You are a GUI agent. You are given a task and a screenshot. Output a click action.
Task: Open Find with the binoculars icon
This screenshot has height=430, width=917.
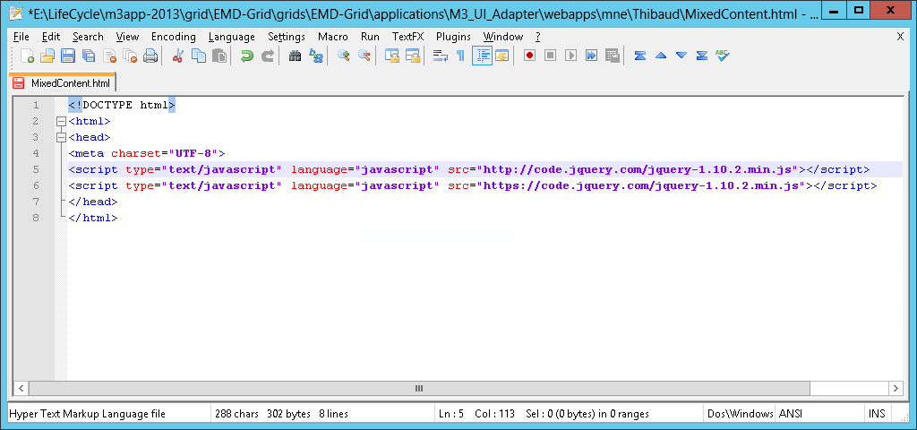(x=295, y=56)
